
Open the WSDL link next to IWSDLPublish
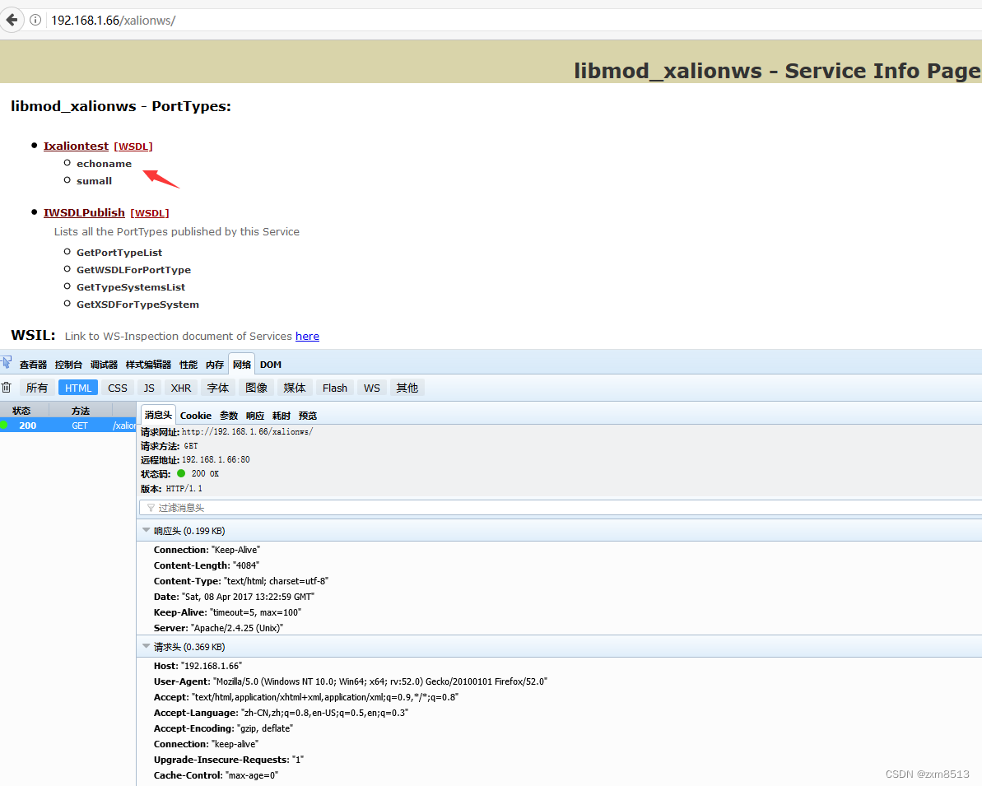tap(150, 213)
